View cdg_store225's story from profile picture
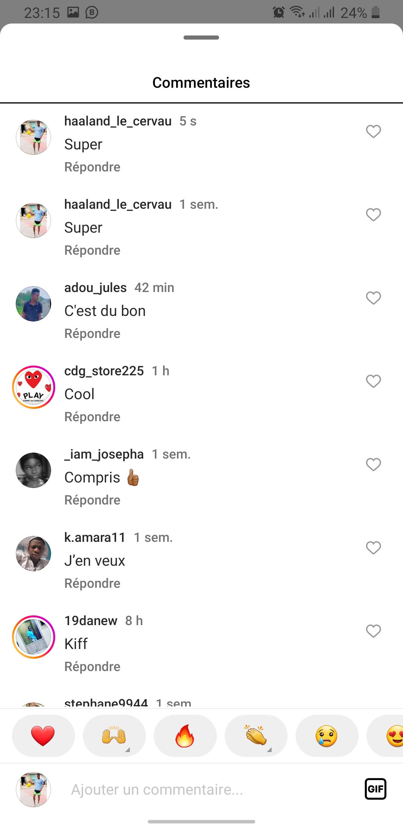This screenshot has width=403, height=829. [34, 387]
